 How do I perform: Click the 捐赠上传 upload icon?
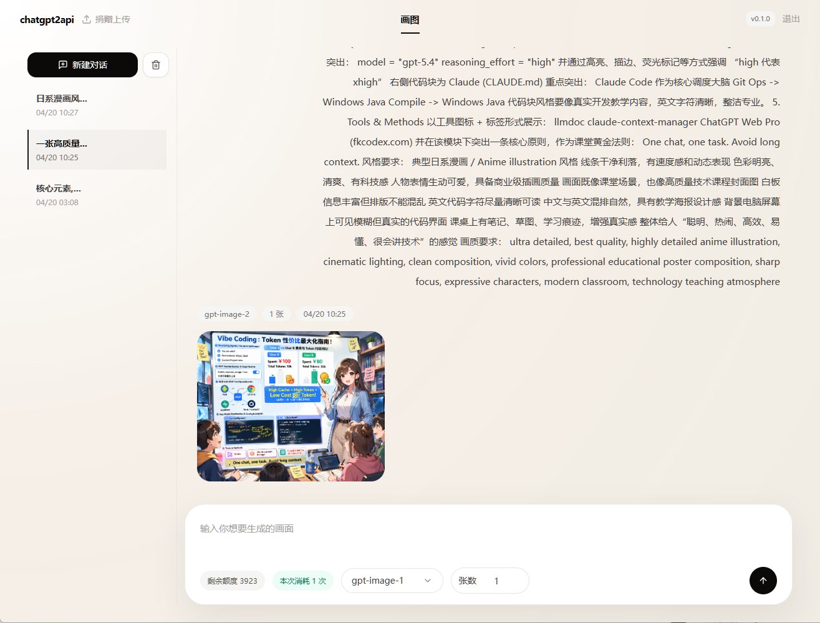click(87, 19)
